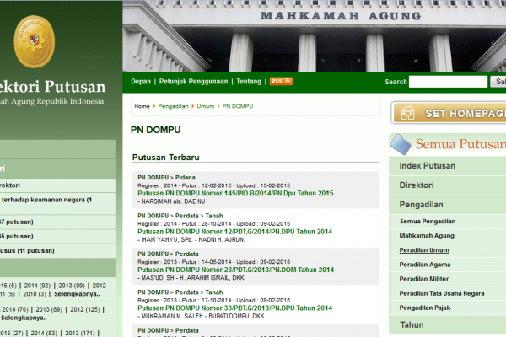Screen dimensions: 506x337
Task: Go to Pengadilan in the breadcrumb
Action: click(x=173, y=106)
